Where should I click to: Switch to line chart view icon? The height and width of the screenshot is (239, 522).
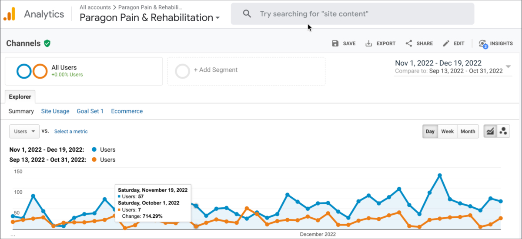click(x=490, y=131)
